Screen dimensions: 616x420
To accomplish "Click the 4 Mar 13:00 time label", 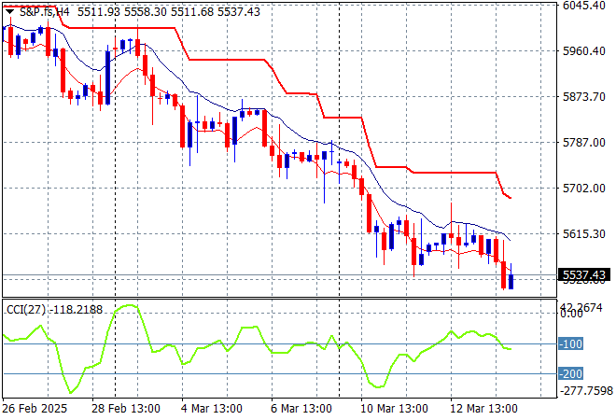I will pos(211,409).
